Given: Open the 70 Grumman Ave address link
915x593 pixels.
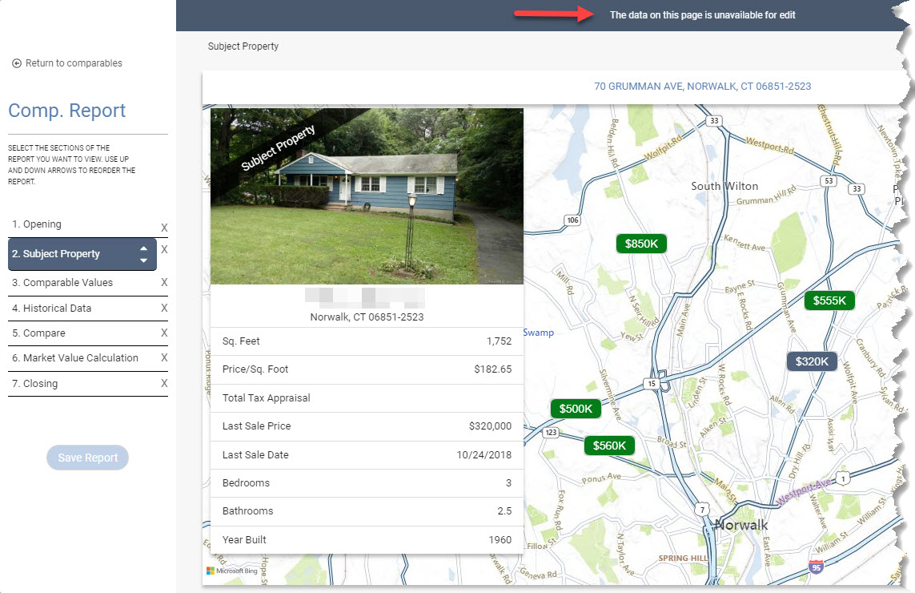Looking at the screenshot, I should click(x=703, y=87).
